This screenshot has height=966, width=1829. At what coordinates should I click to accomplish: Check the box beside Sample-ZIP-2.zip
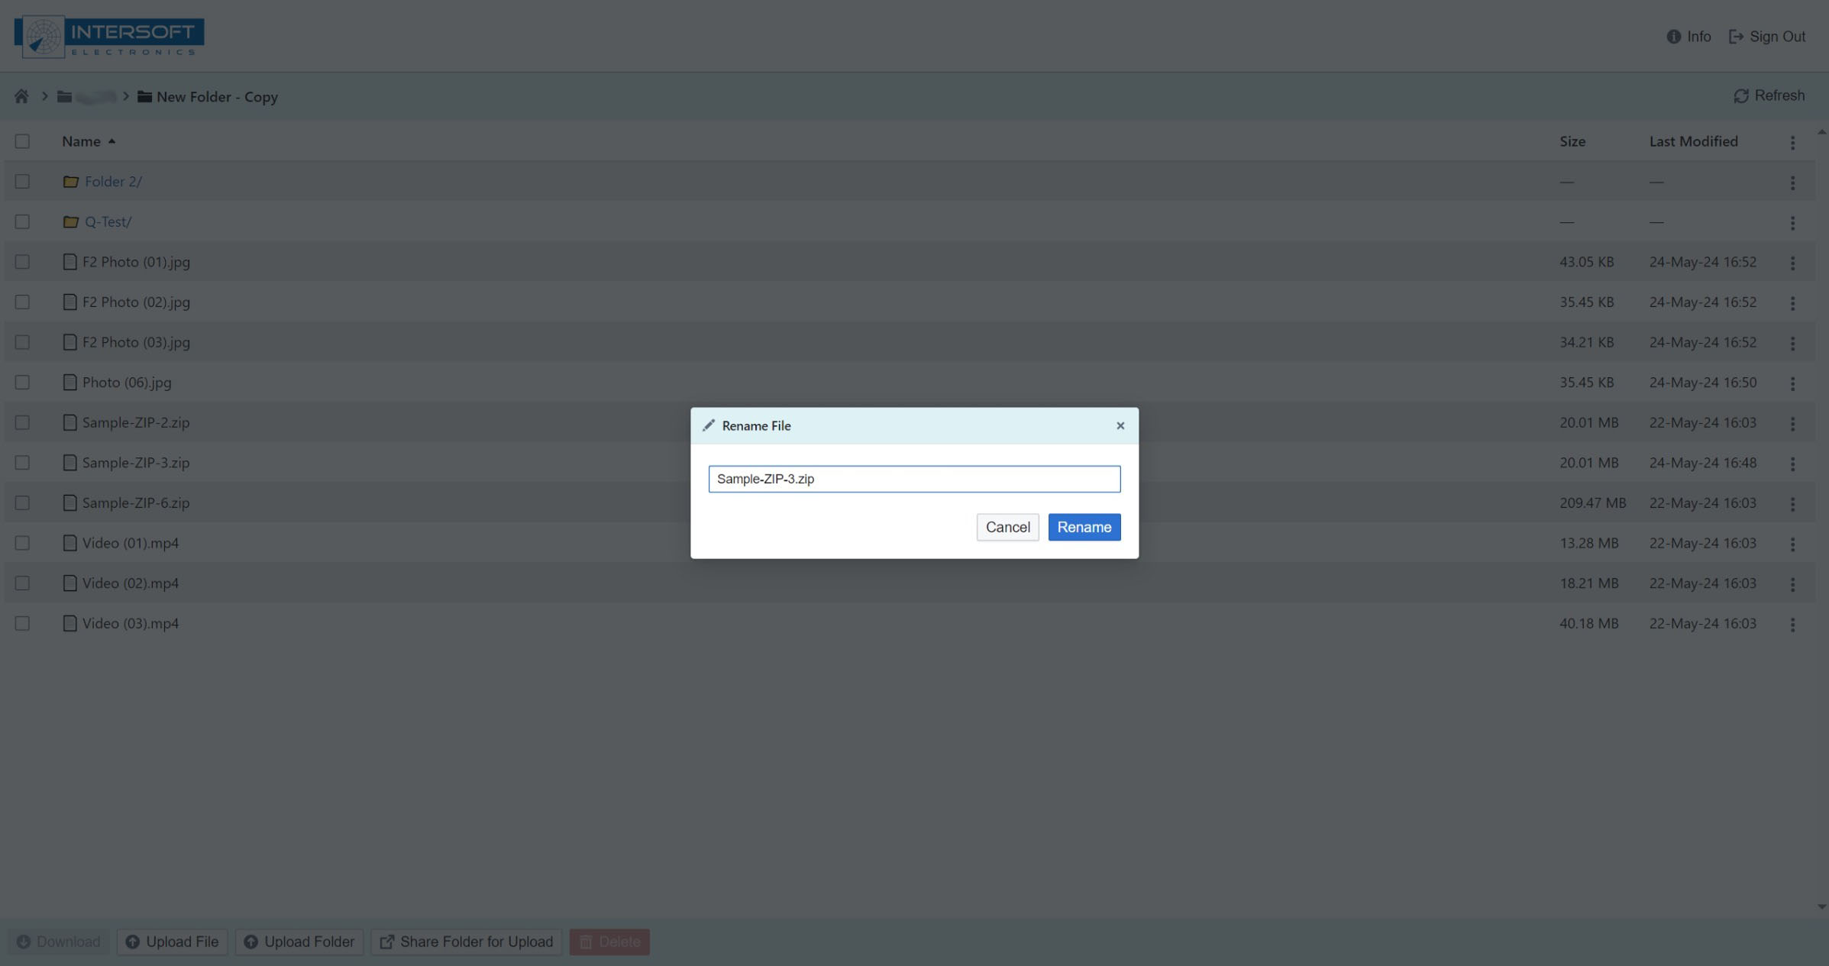pos(22,422)
